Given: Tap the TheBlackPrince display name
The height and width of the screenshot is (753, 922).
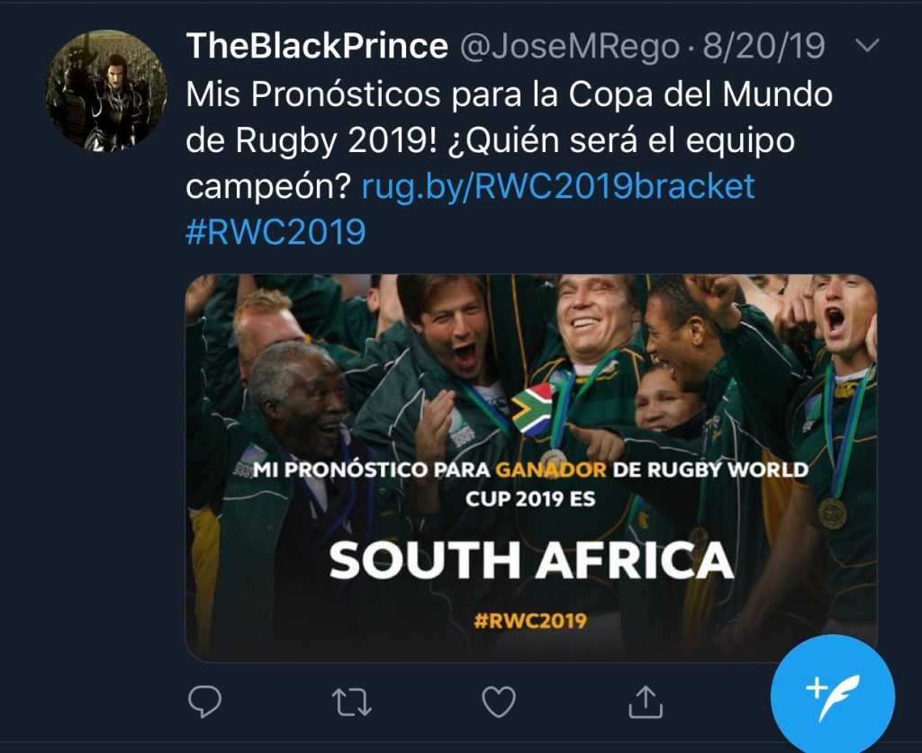Looking at the screenshot, I should coord(316,47).
